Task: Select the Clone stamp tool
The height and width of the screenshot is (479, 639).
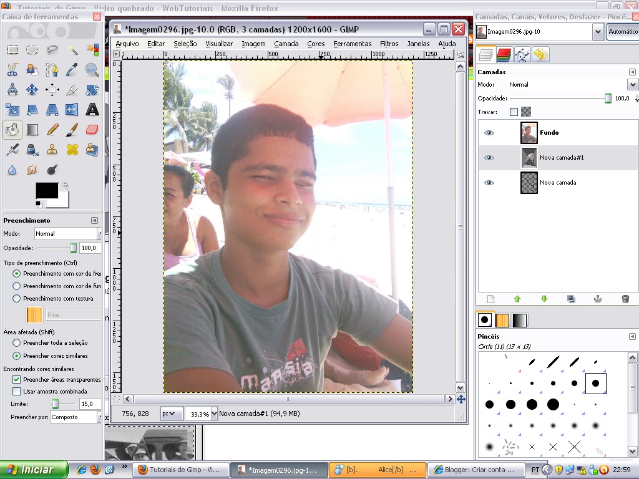Action: 52,150
